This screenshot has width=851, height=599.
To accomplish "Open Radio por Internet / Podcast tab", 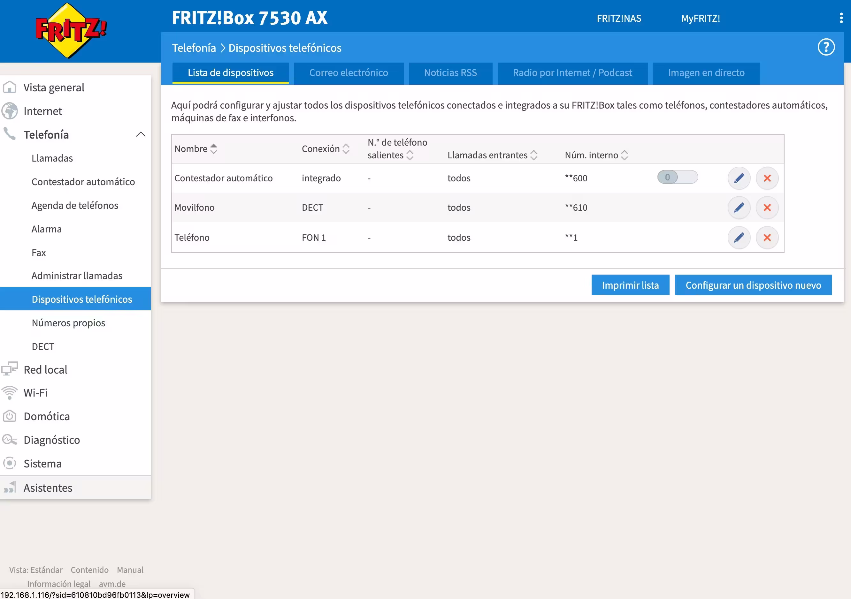I will coord(572,73).
